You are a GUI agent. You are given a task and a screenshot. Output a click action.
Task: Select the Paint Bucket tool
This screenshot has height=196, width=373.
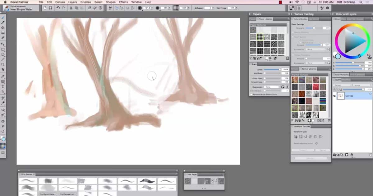[x=2, y=27]
